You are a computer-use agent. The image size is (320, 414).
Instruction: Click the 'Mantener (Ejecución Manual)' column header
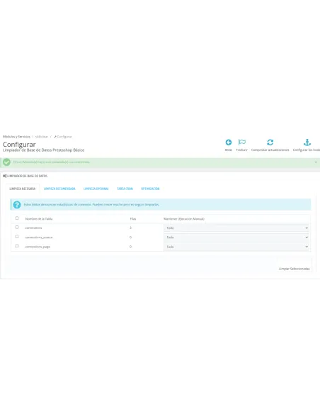(x=184, y=218)
